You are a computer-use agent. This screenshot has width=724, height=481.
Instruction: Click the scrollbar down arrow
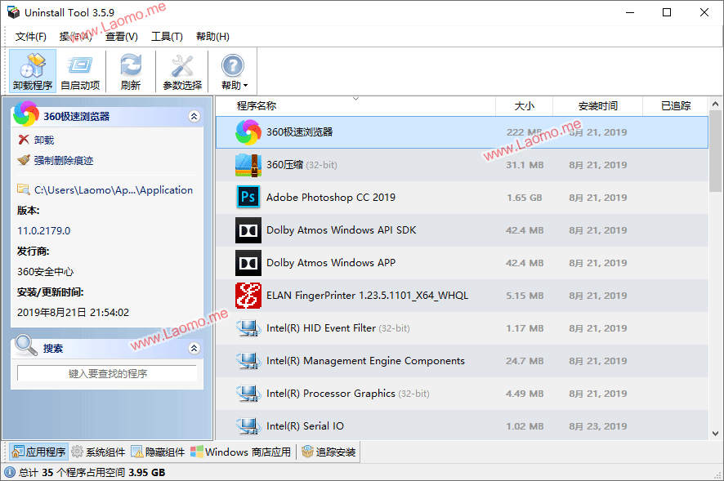point(715,434)
